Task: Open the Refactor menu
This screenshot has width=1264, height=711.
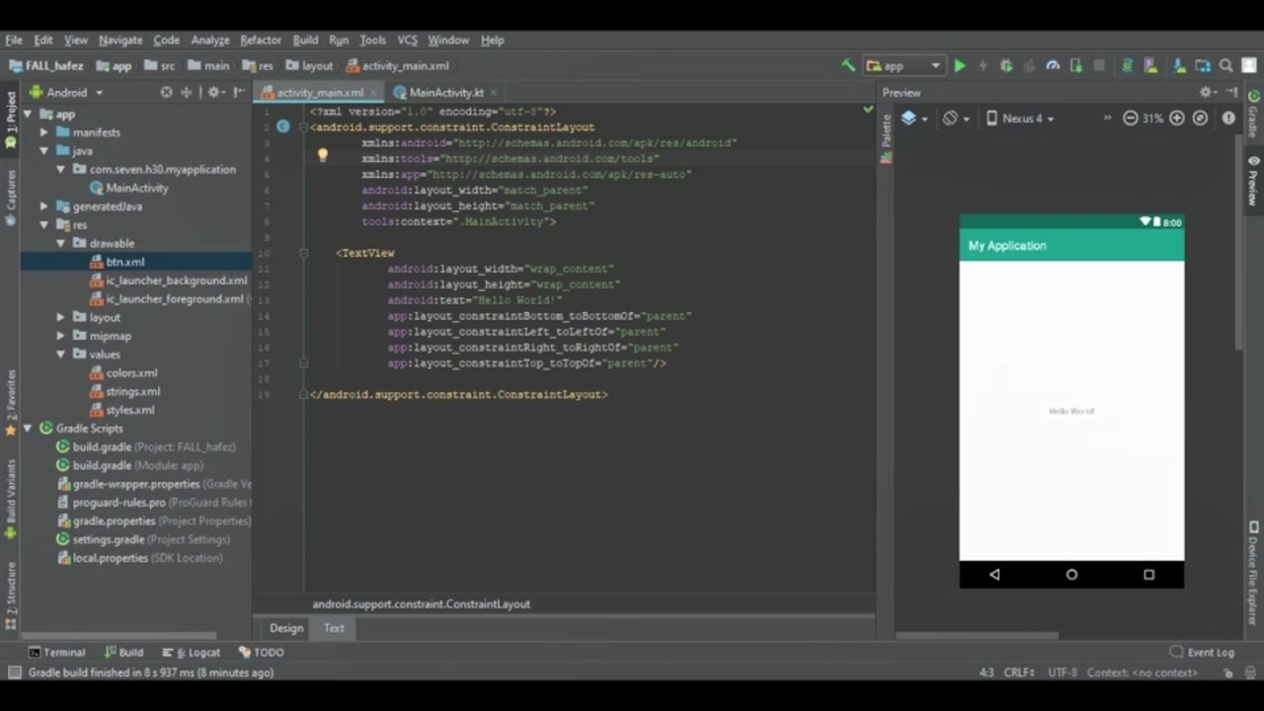Action: (261, 40)
